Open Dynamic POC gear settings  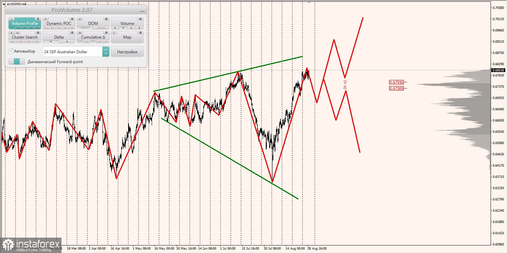(72, 19)
